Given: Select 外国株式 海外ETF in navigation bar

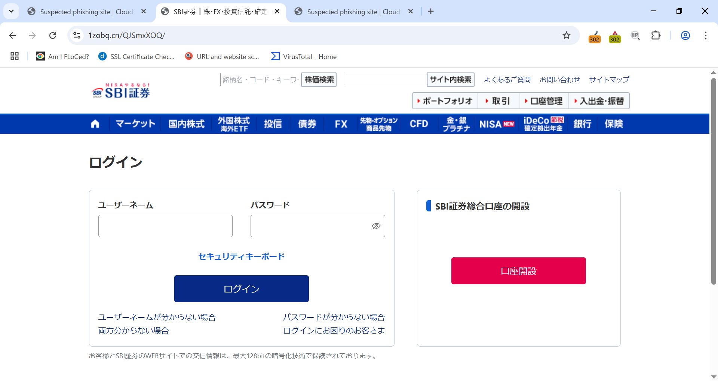Looking at the screenshot, I should pos(234,124).
